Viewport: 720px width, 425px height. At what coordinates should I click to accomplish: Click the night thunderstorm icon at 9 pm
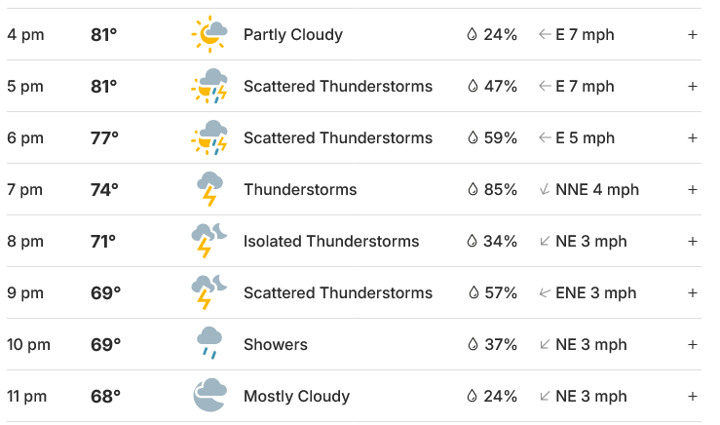209,292
